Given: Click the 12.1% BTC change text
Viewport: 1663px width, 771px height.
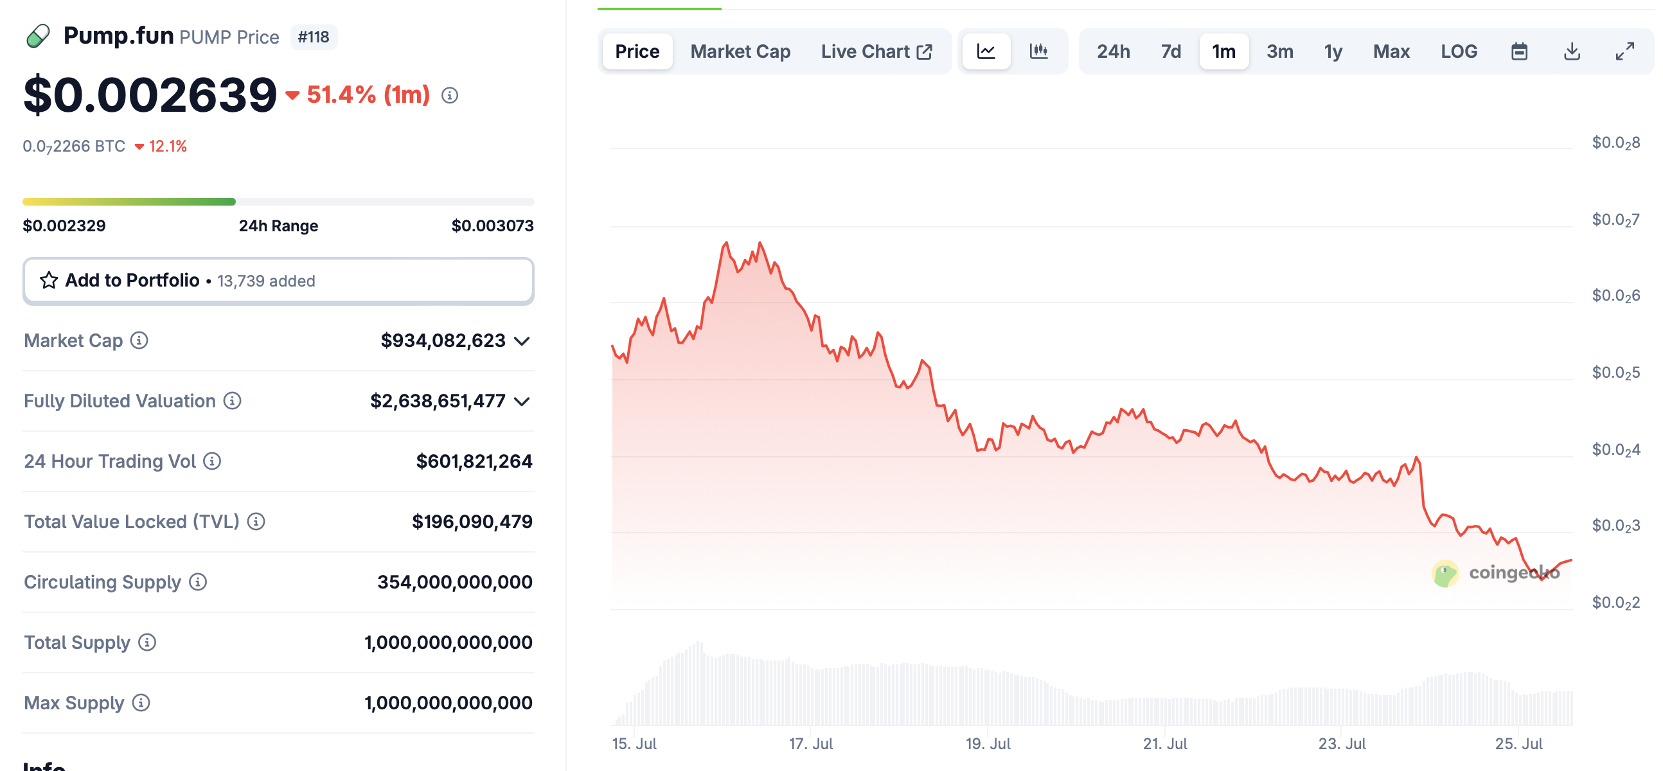Looking at the screenshot, I should tap(168, 146).
